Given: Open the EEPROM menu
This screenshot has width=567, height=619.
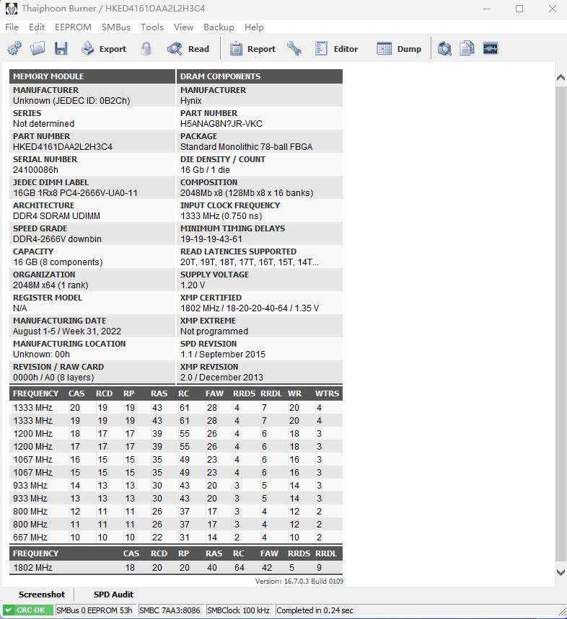Looking at the screenshot, I should pyautogui.click(x=73, y=27).
